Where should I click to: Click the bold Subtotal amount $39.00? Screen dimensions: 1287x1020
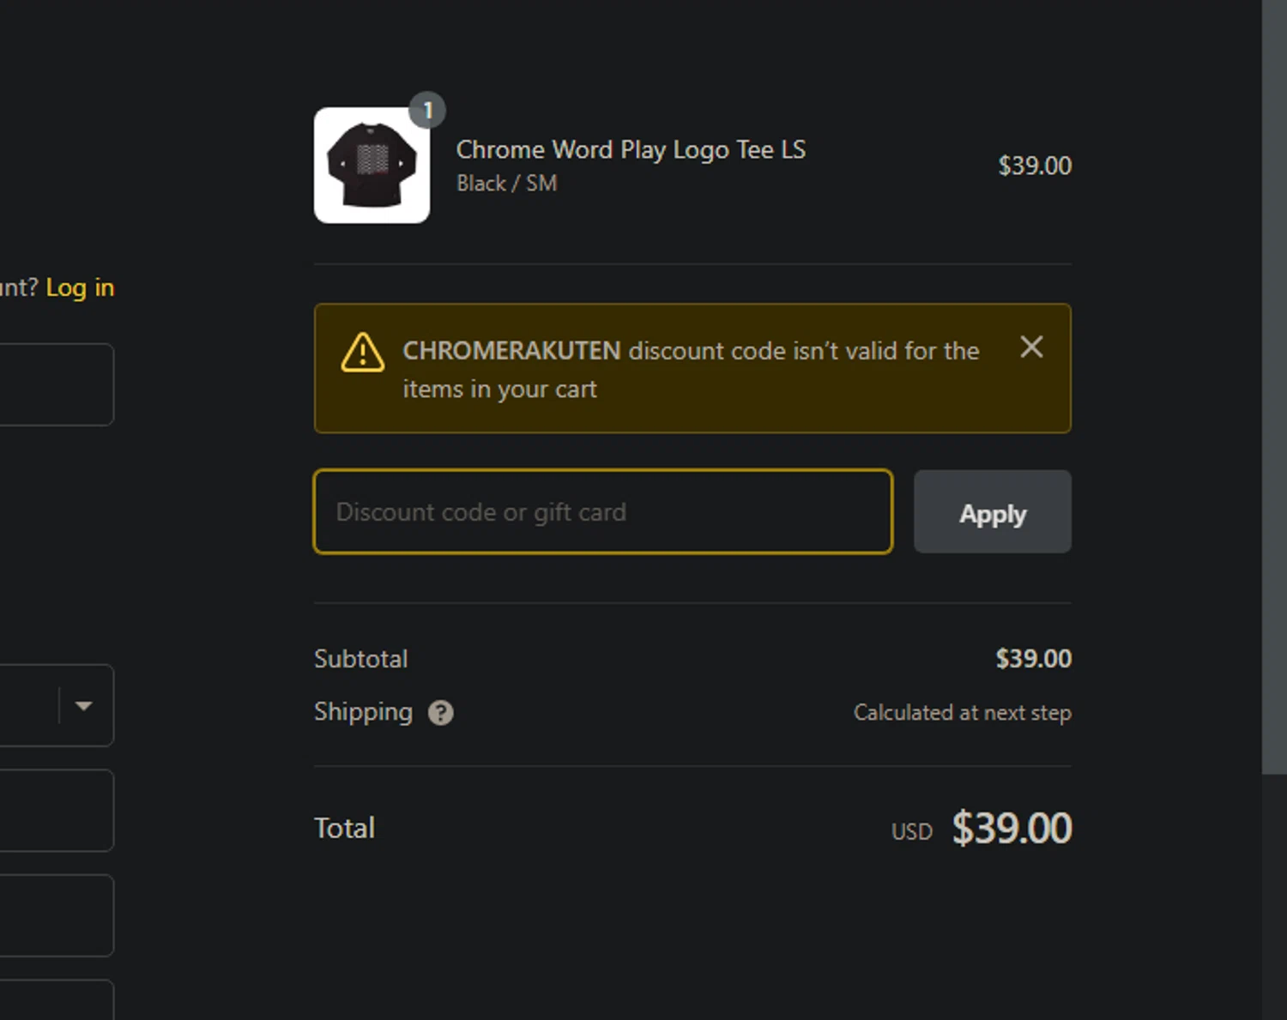pyautogui.click(x=1033, y=659)
